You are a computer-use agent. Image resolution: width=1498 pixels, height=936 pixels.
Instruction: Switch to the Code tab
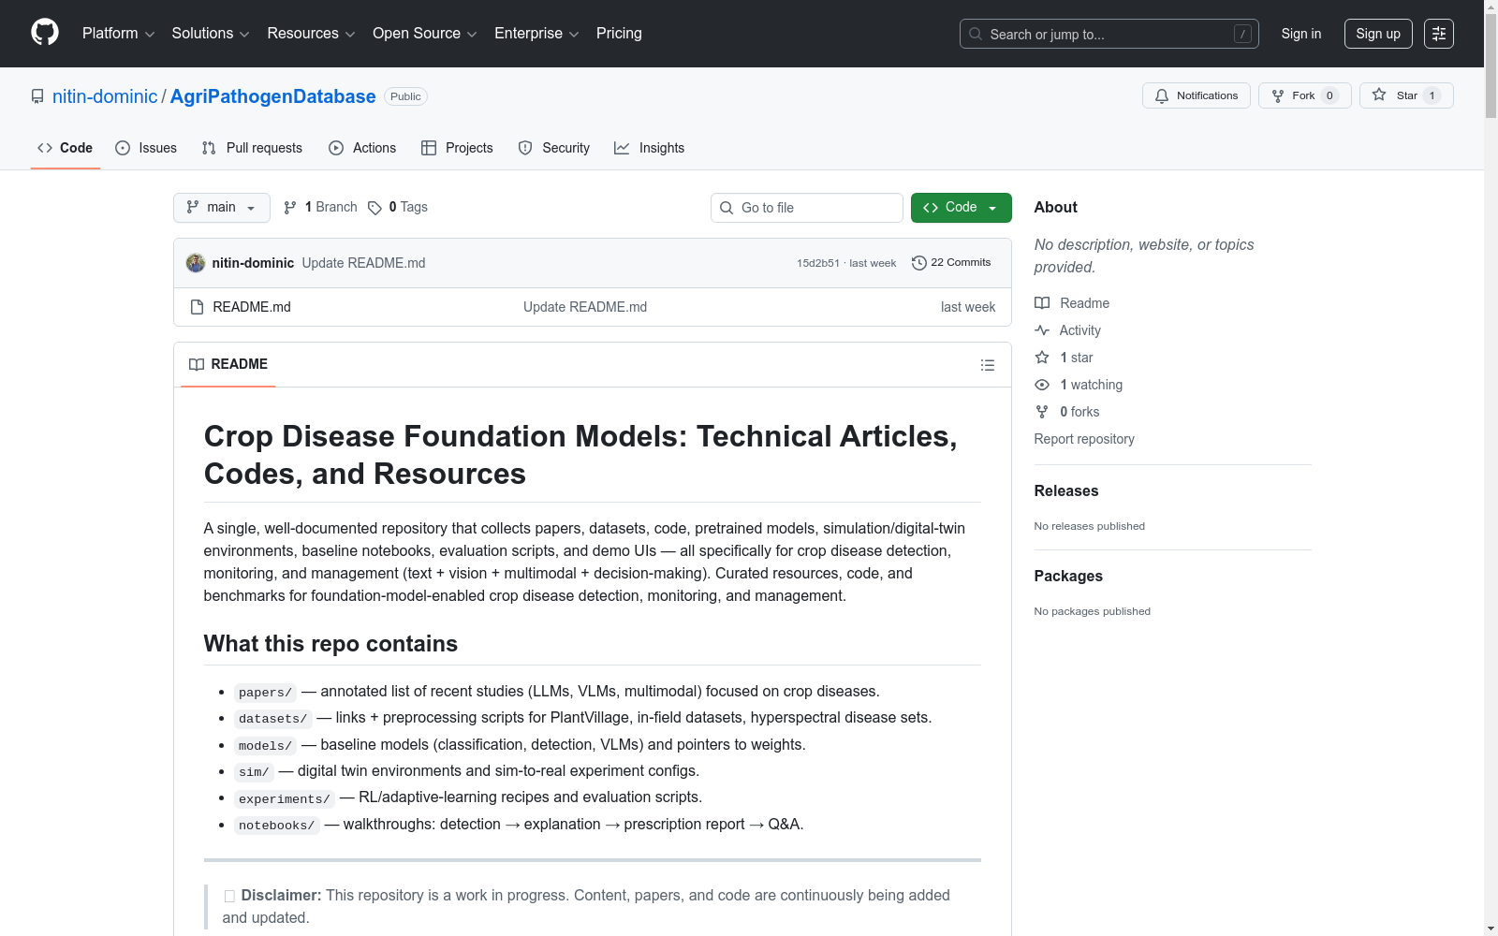tap(66, 148)
